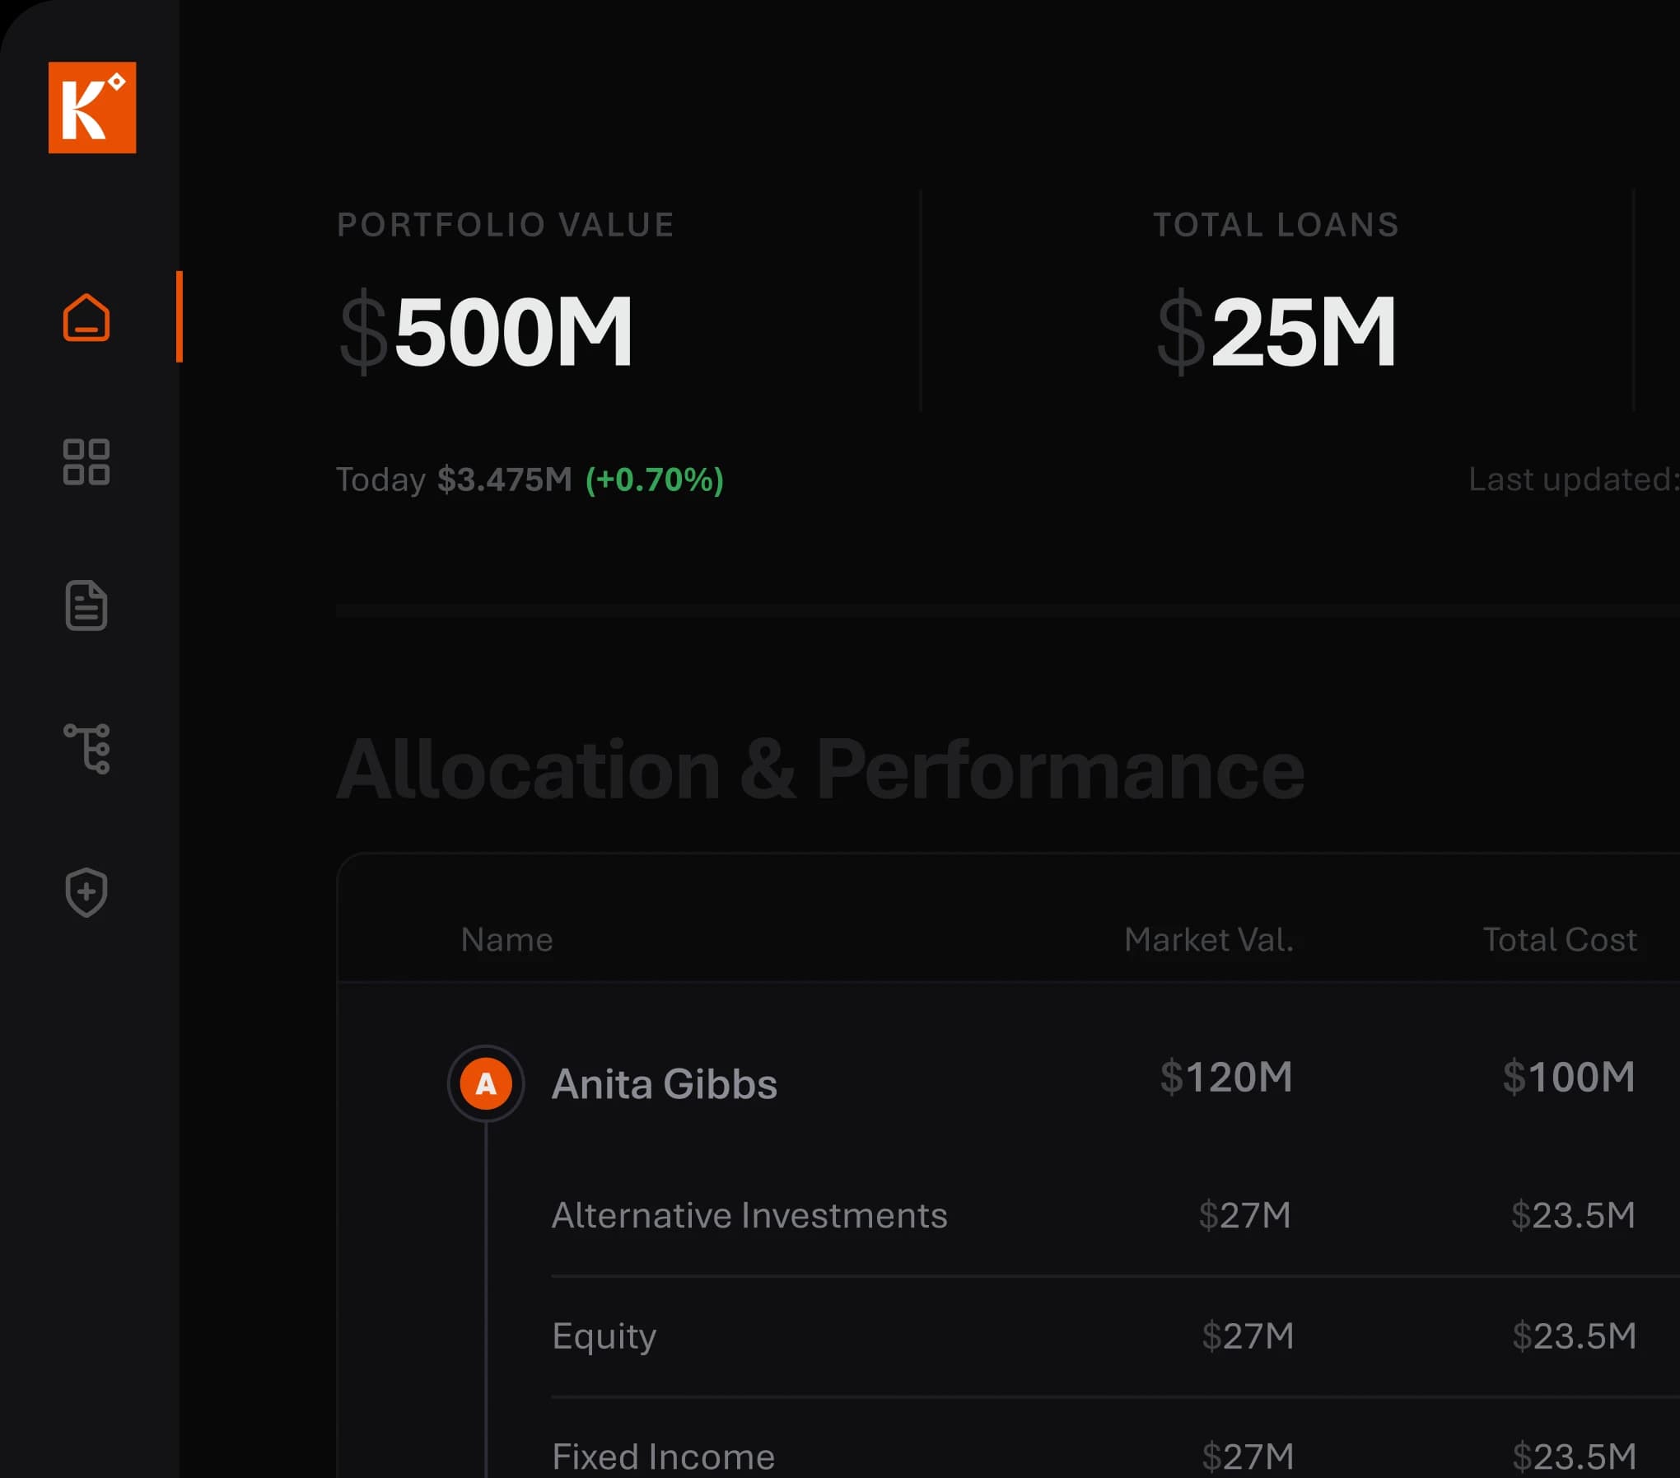Open the shield plus icon

(86, 892)
